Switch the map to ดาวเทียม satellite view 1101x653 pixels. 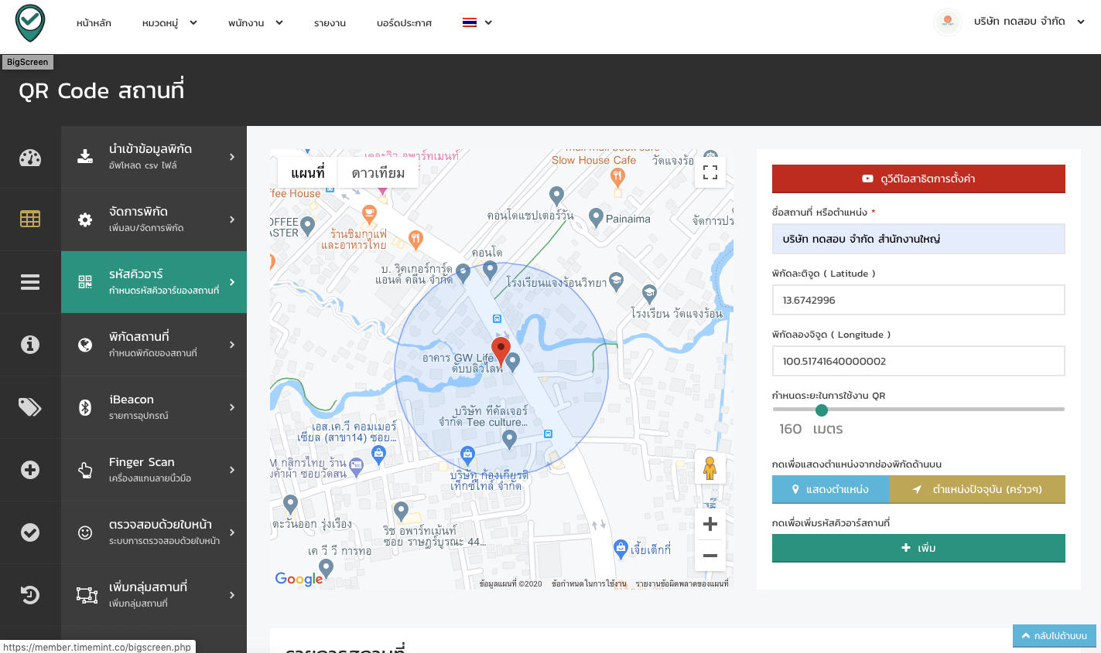point(378,172)
